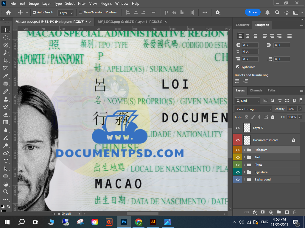Screen dimensions: 305x228
Task: Disable the Auto-Select checkbox
Action: (x=34, y=12)
